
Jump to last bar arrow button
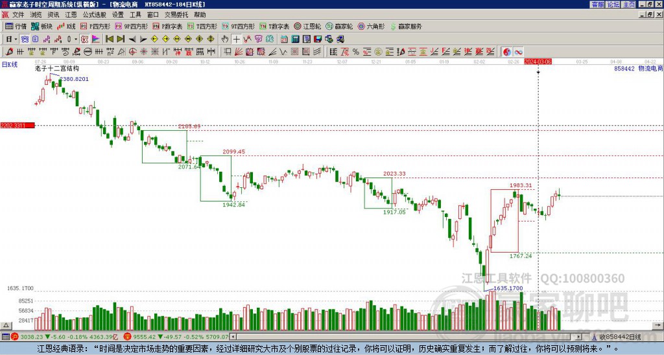pyautogui.click(x=121, y=40)
